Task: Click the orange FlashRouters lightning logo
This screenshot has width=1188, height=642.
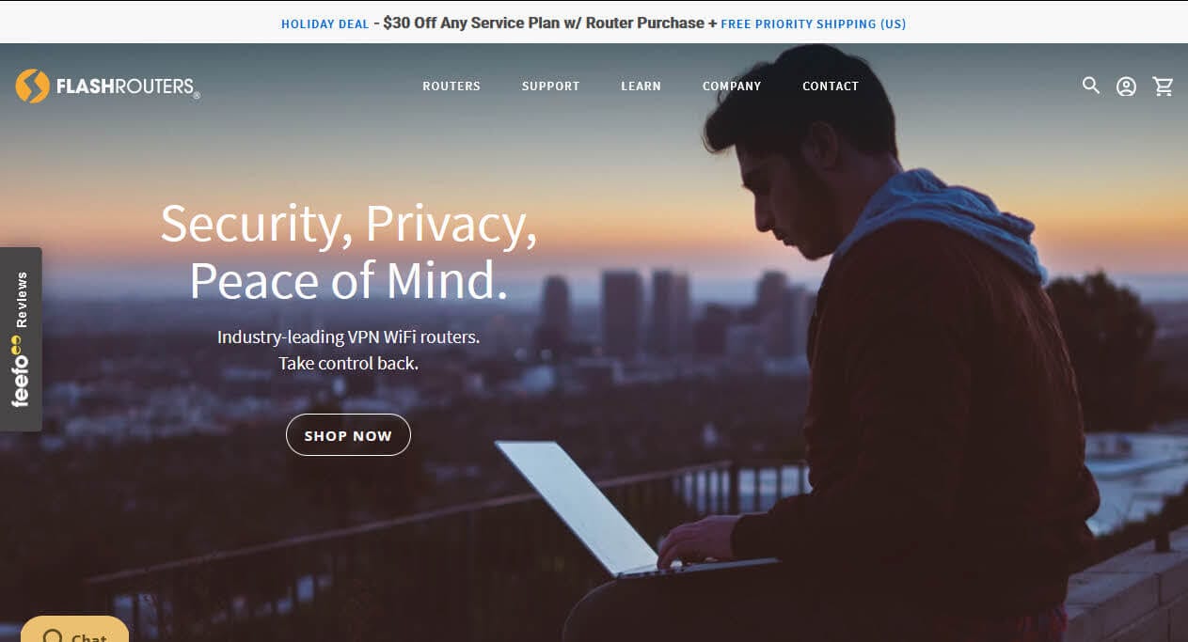Action: (x=32, y=86)
